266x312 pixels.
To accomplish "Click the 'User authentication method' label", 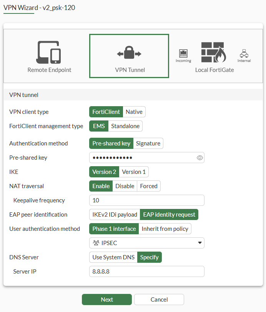I will pyautogui.click(x=45, y=229).
